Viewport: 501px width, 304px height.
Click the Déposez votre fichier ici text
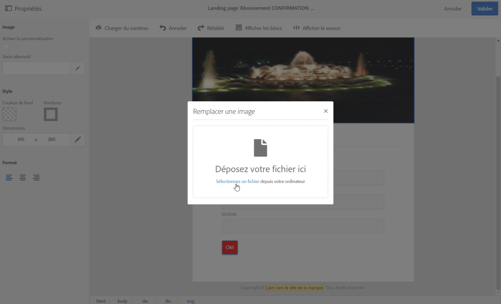[260, 169]
